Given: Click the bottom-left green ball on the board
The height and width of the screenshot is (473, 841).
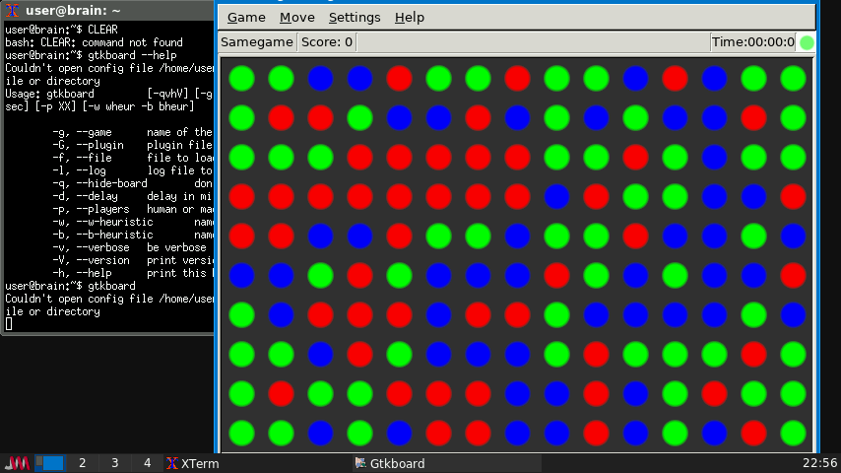Looking at the screenshot, I should click(241, 433).
